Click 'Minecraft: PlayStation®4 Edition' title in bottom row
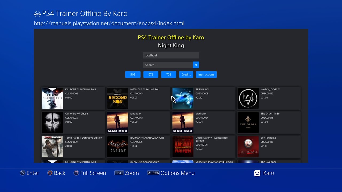 click(214, 162)
